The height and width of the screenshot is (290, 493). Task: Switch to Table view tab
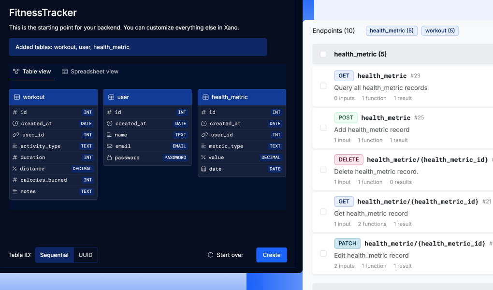click(x=32, y=72)
